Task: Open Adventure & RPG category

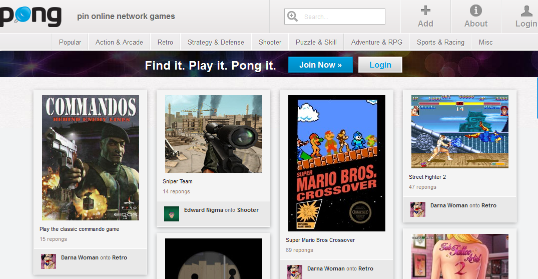Action: (x=376, y=42)
